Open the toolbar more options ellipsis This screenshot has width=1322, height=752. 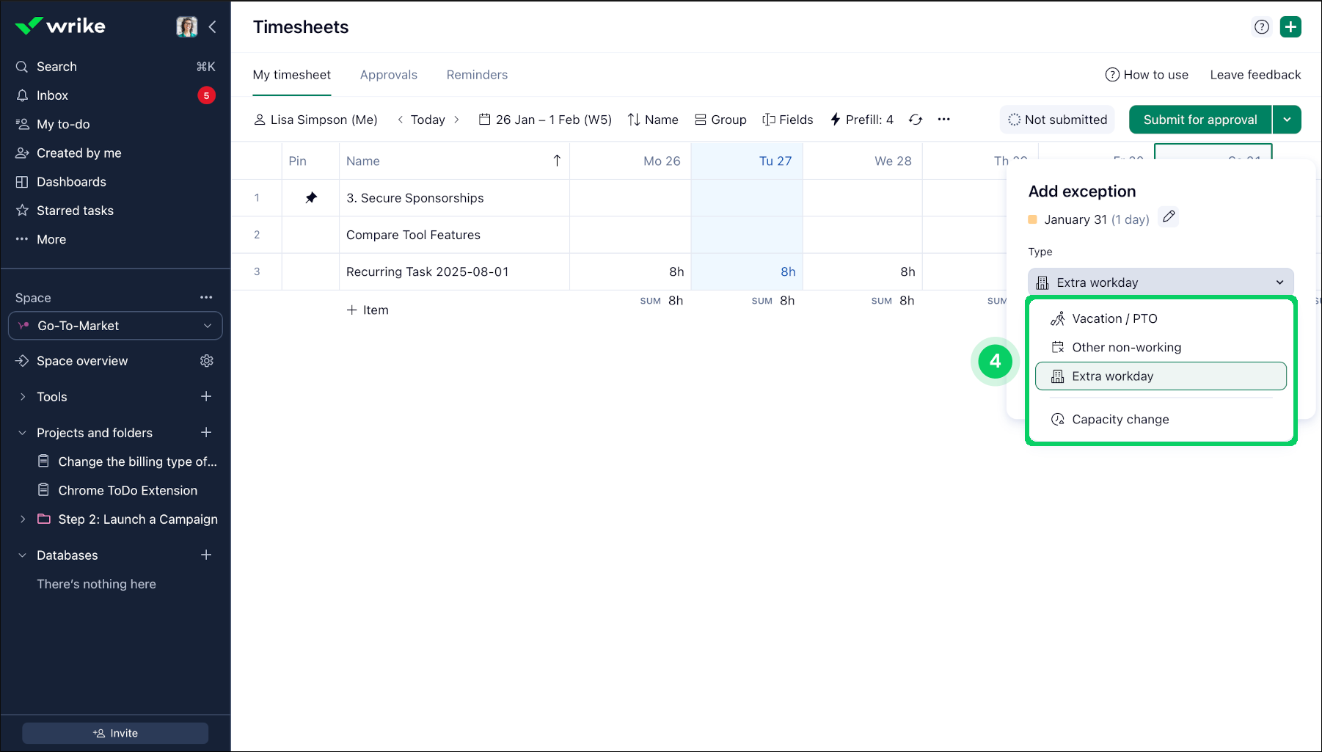point(943,120)
